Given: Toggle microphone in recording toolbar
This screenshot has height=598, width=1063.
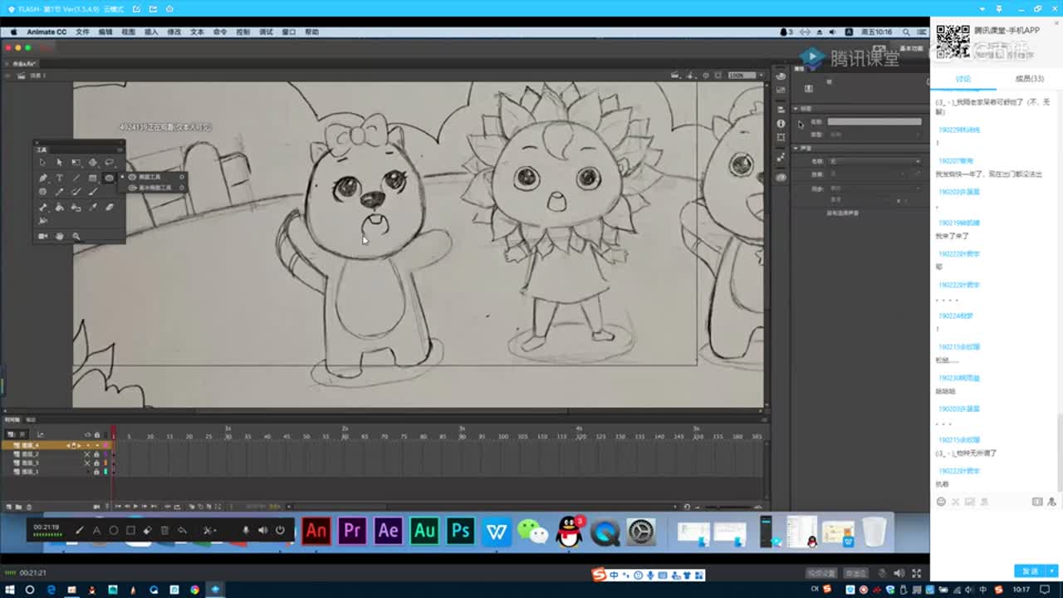Looking at the screenshot, I should (246, 530).
